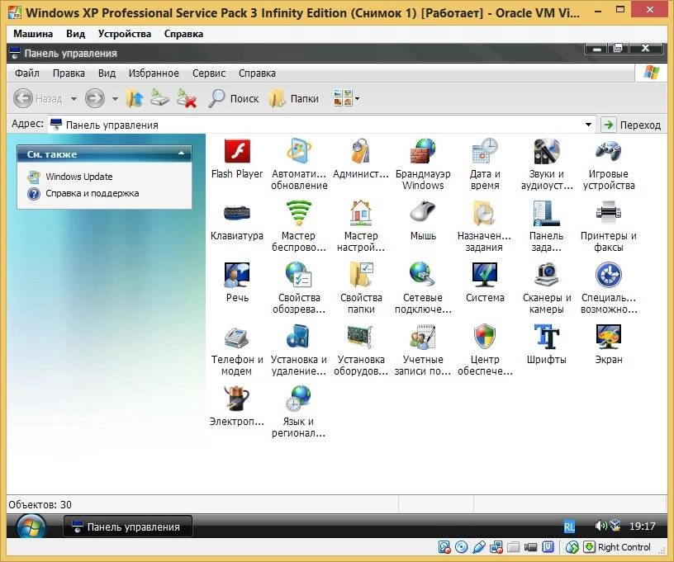Open the Views dropdown in toolbar
This screenshot has height=562, width=674.
pyautogui.click(x=346, y=98)
